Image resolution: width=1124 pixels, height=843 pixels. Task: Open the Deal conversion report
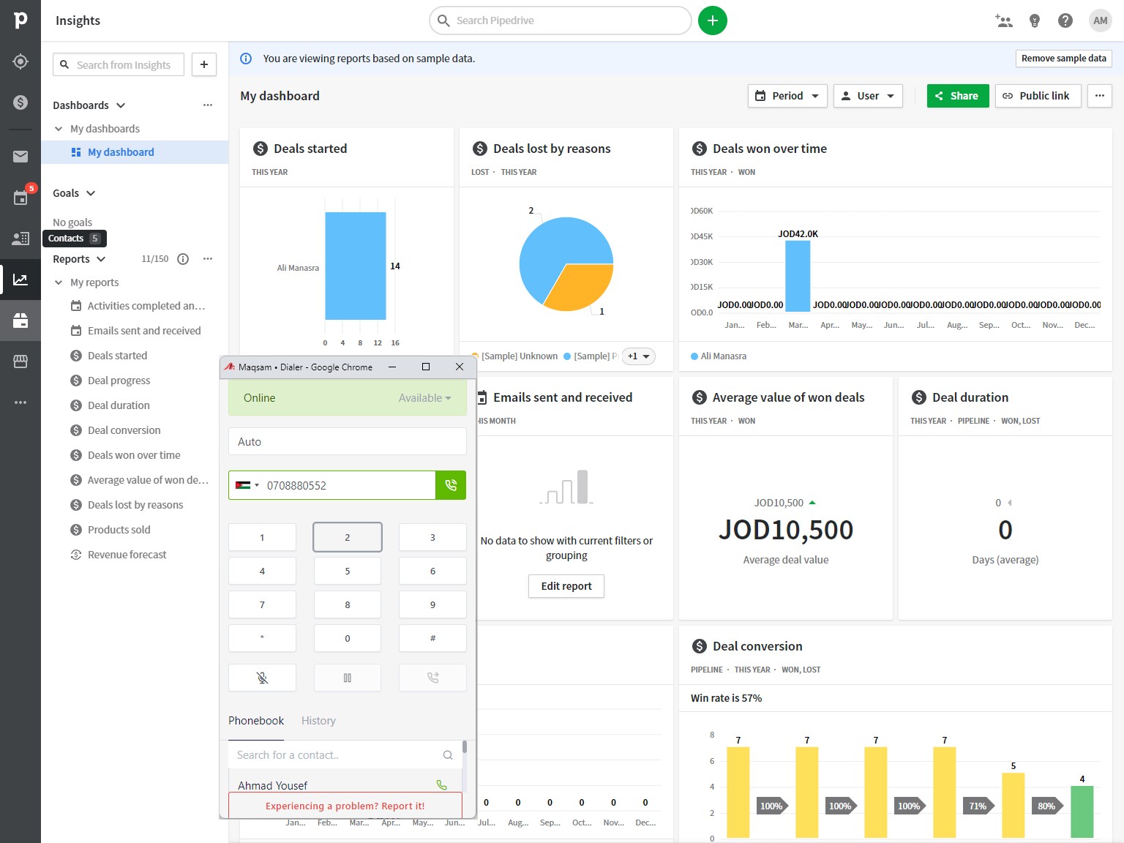click(124, 430)
